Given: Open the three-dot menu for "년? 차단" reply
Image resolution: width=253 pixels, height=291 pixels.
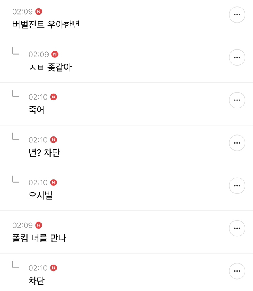Looking at the screenshot, I should (x=237, y=143).
